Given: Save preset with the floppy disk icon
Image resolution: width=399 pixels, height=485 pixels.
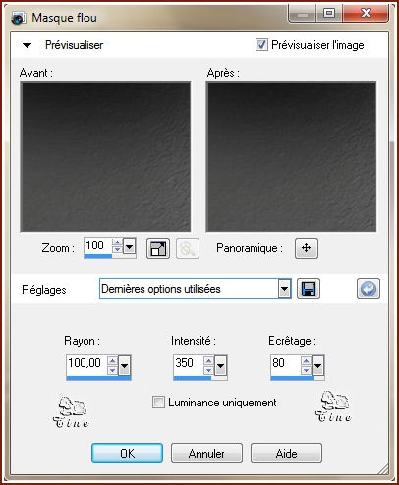Looking at the screenshot, I should (x=309, y=289).
